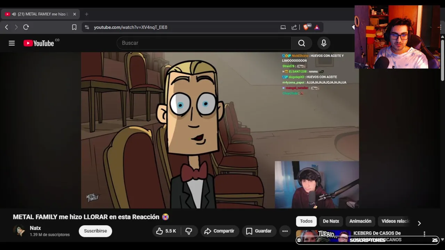445x250 pixels.
Task: Open the ICEBERG De CASOS video title
Action: coord(377,236)
